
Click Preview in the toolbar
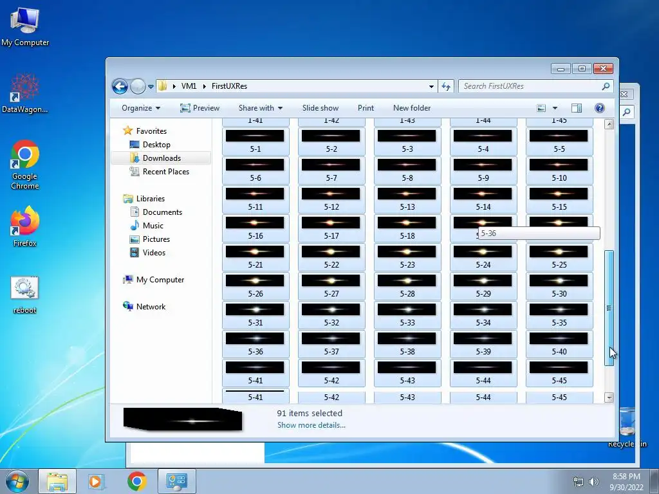coord(200,108)
